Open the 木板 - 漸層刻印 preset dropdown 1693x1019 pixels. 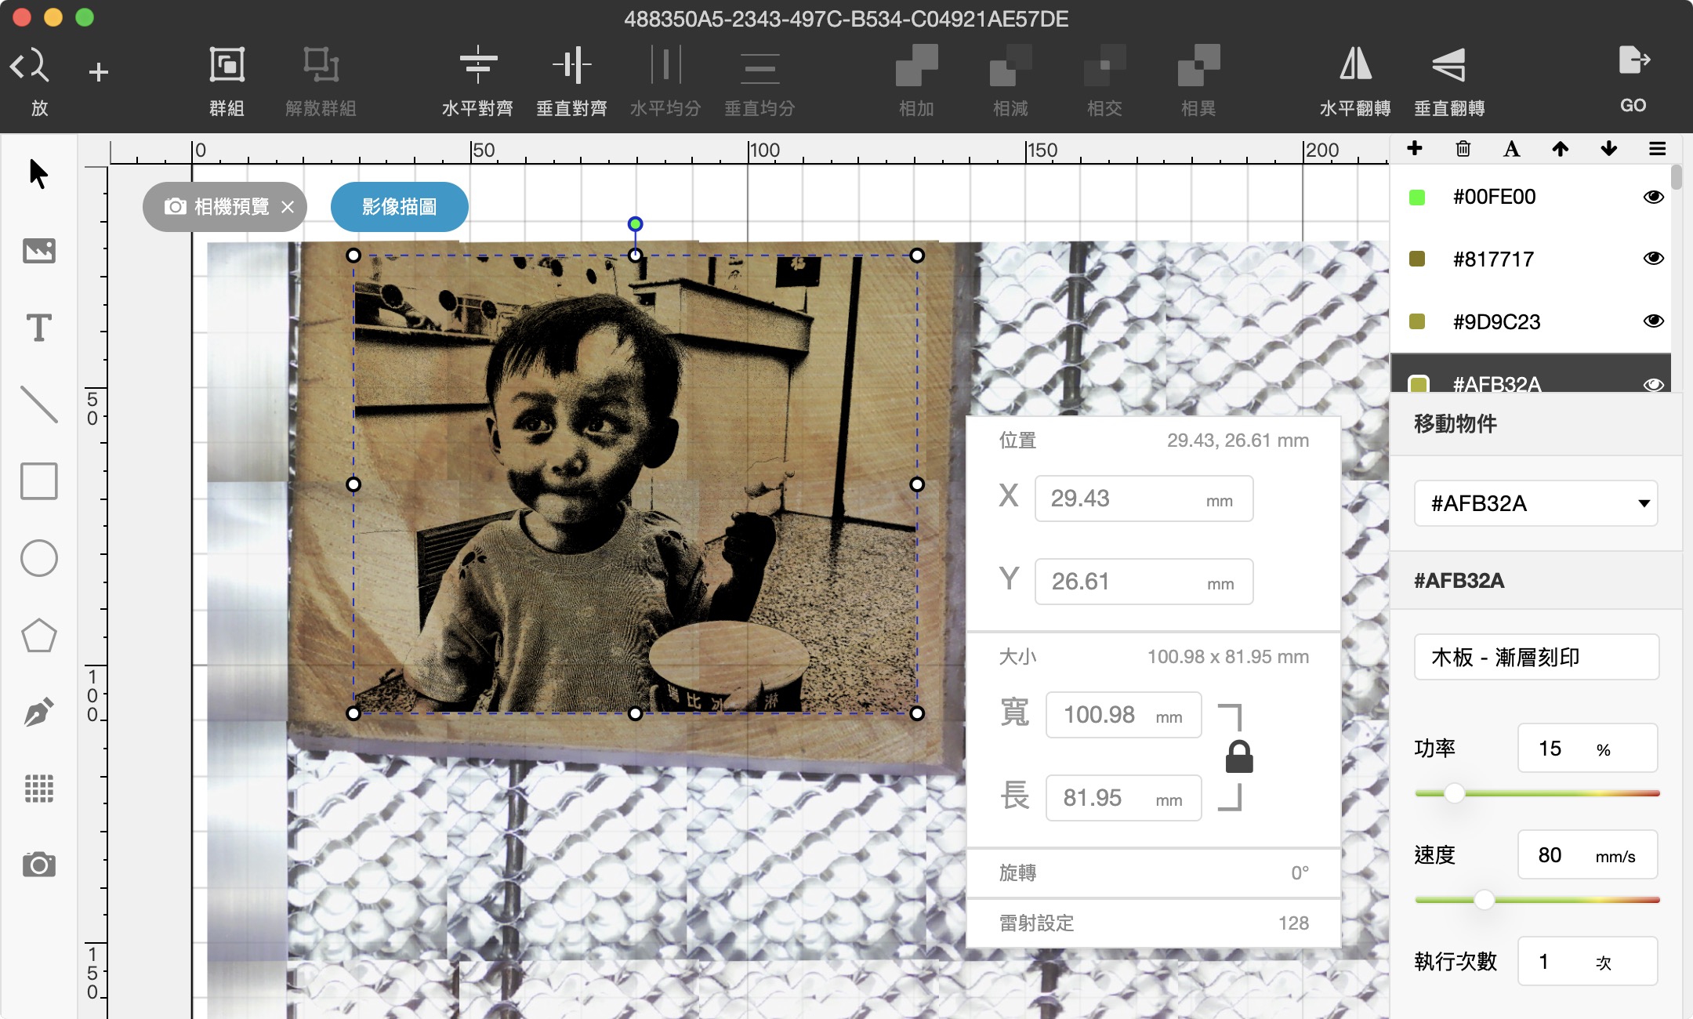[x=1535, y=657]
